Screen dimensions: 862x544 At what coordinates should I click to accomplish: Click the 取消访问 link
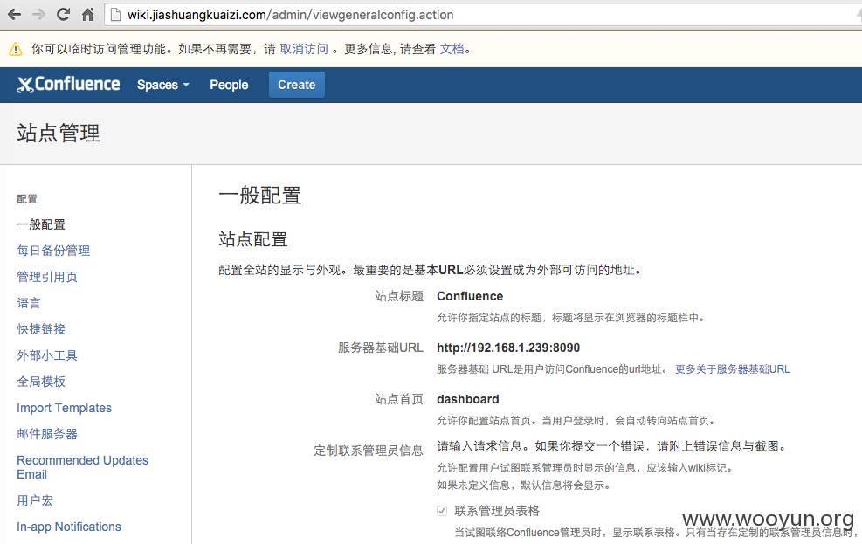click(304, 49)
